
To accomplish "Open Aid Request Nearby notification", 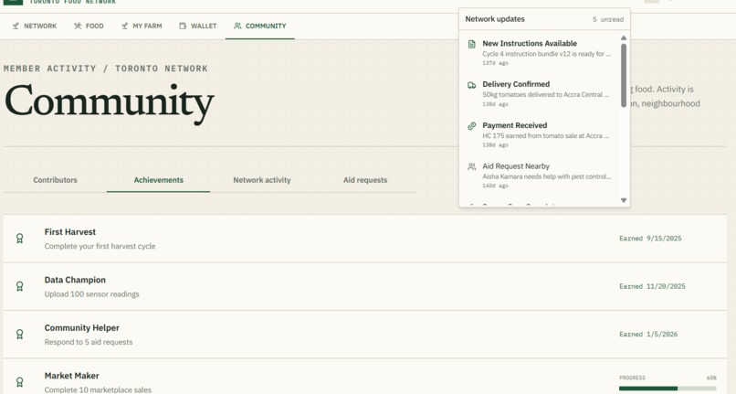I will [540, 176].
